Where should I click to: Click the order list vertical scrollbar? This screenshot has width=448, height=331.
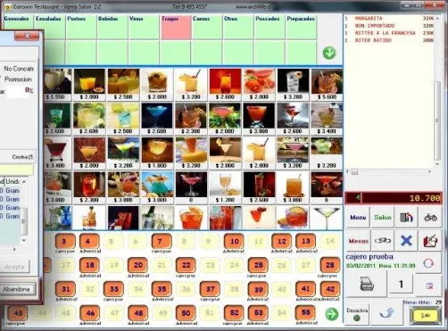tap(437, 120)
